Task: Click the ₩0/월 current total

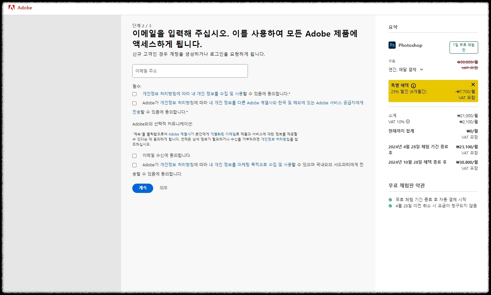Action: pos(472,131)
